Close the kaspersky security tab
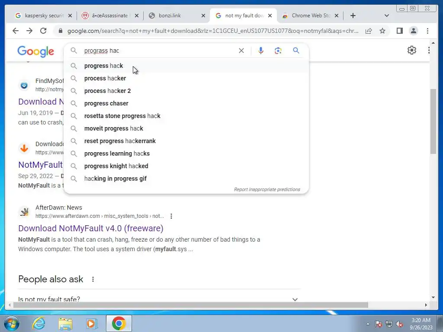 70,16
